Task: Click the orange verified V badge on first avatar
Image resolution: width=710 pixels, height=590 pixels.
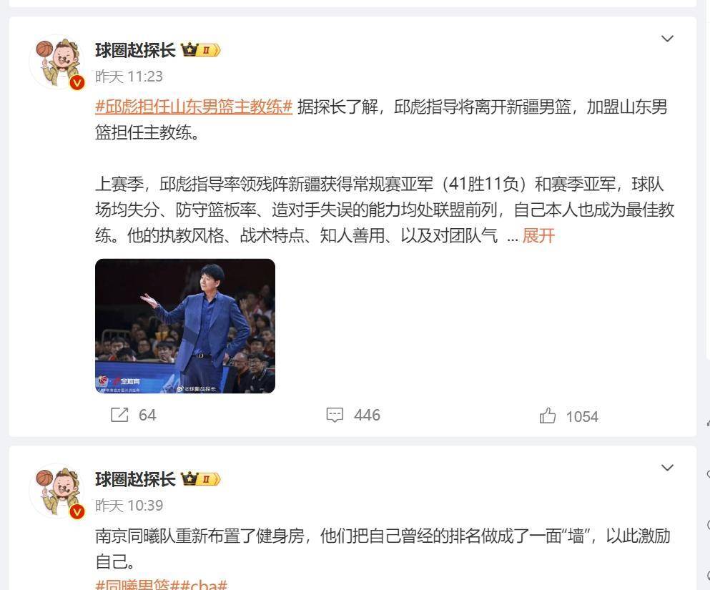Action: coord(77,83)
